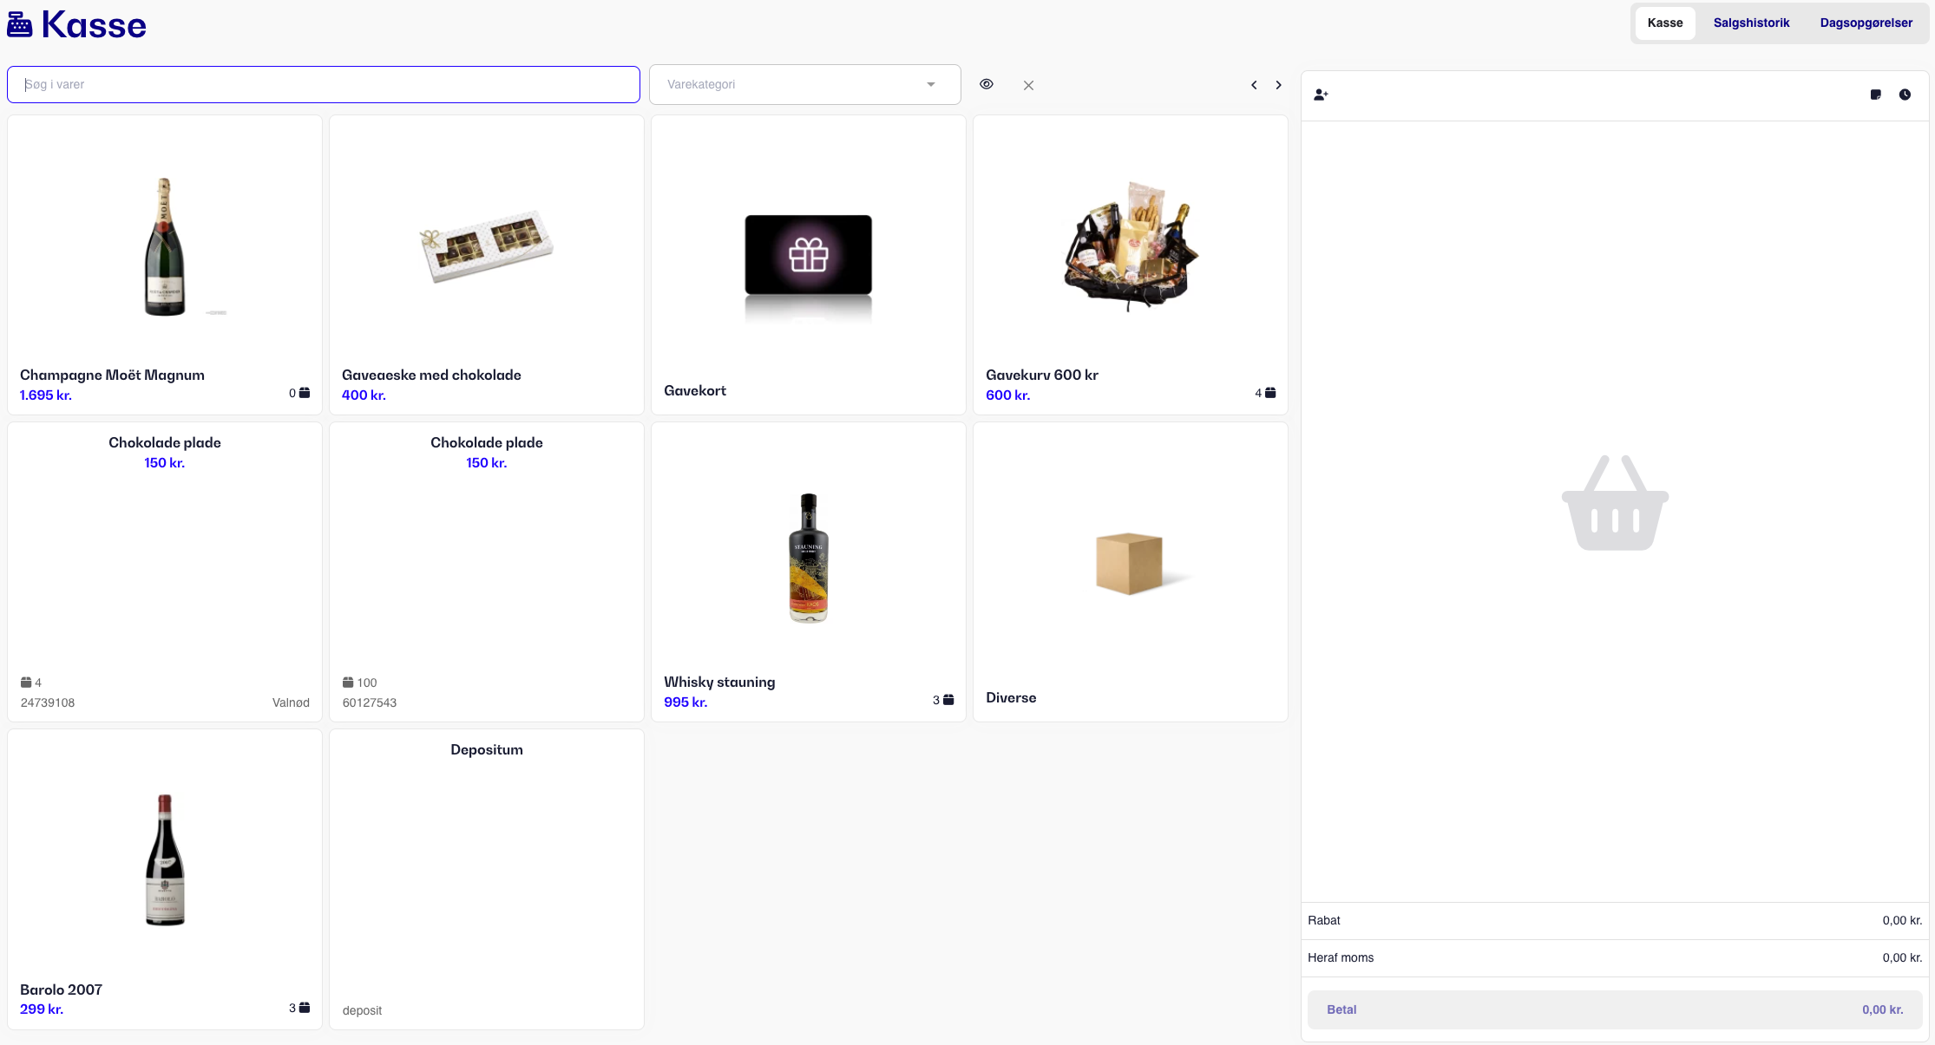
Task: Click the cash register logo icon
Action: (20, 25)
